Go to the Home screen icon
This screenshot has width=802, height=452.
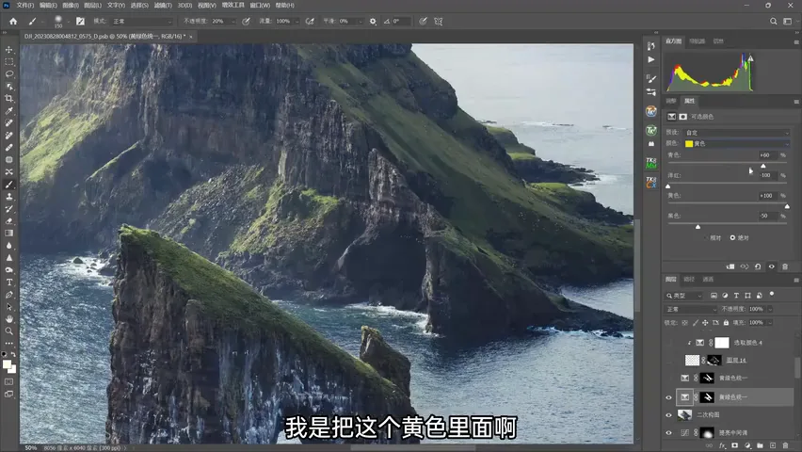click(13, 21)
